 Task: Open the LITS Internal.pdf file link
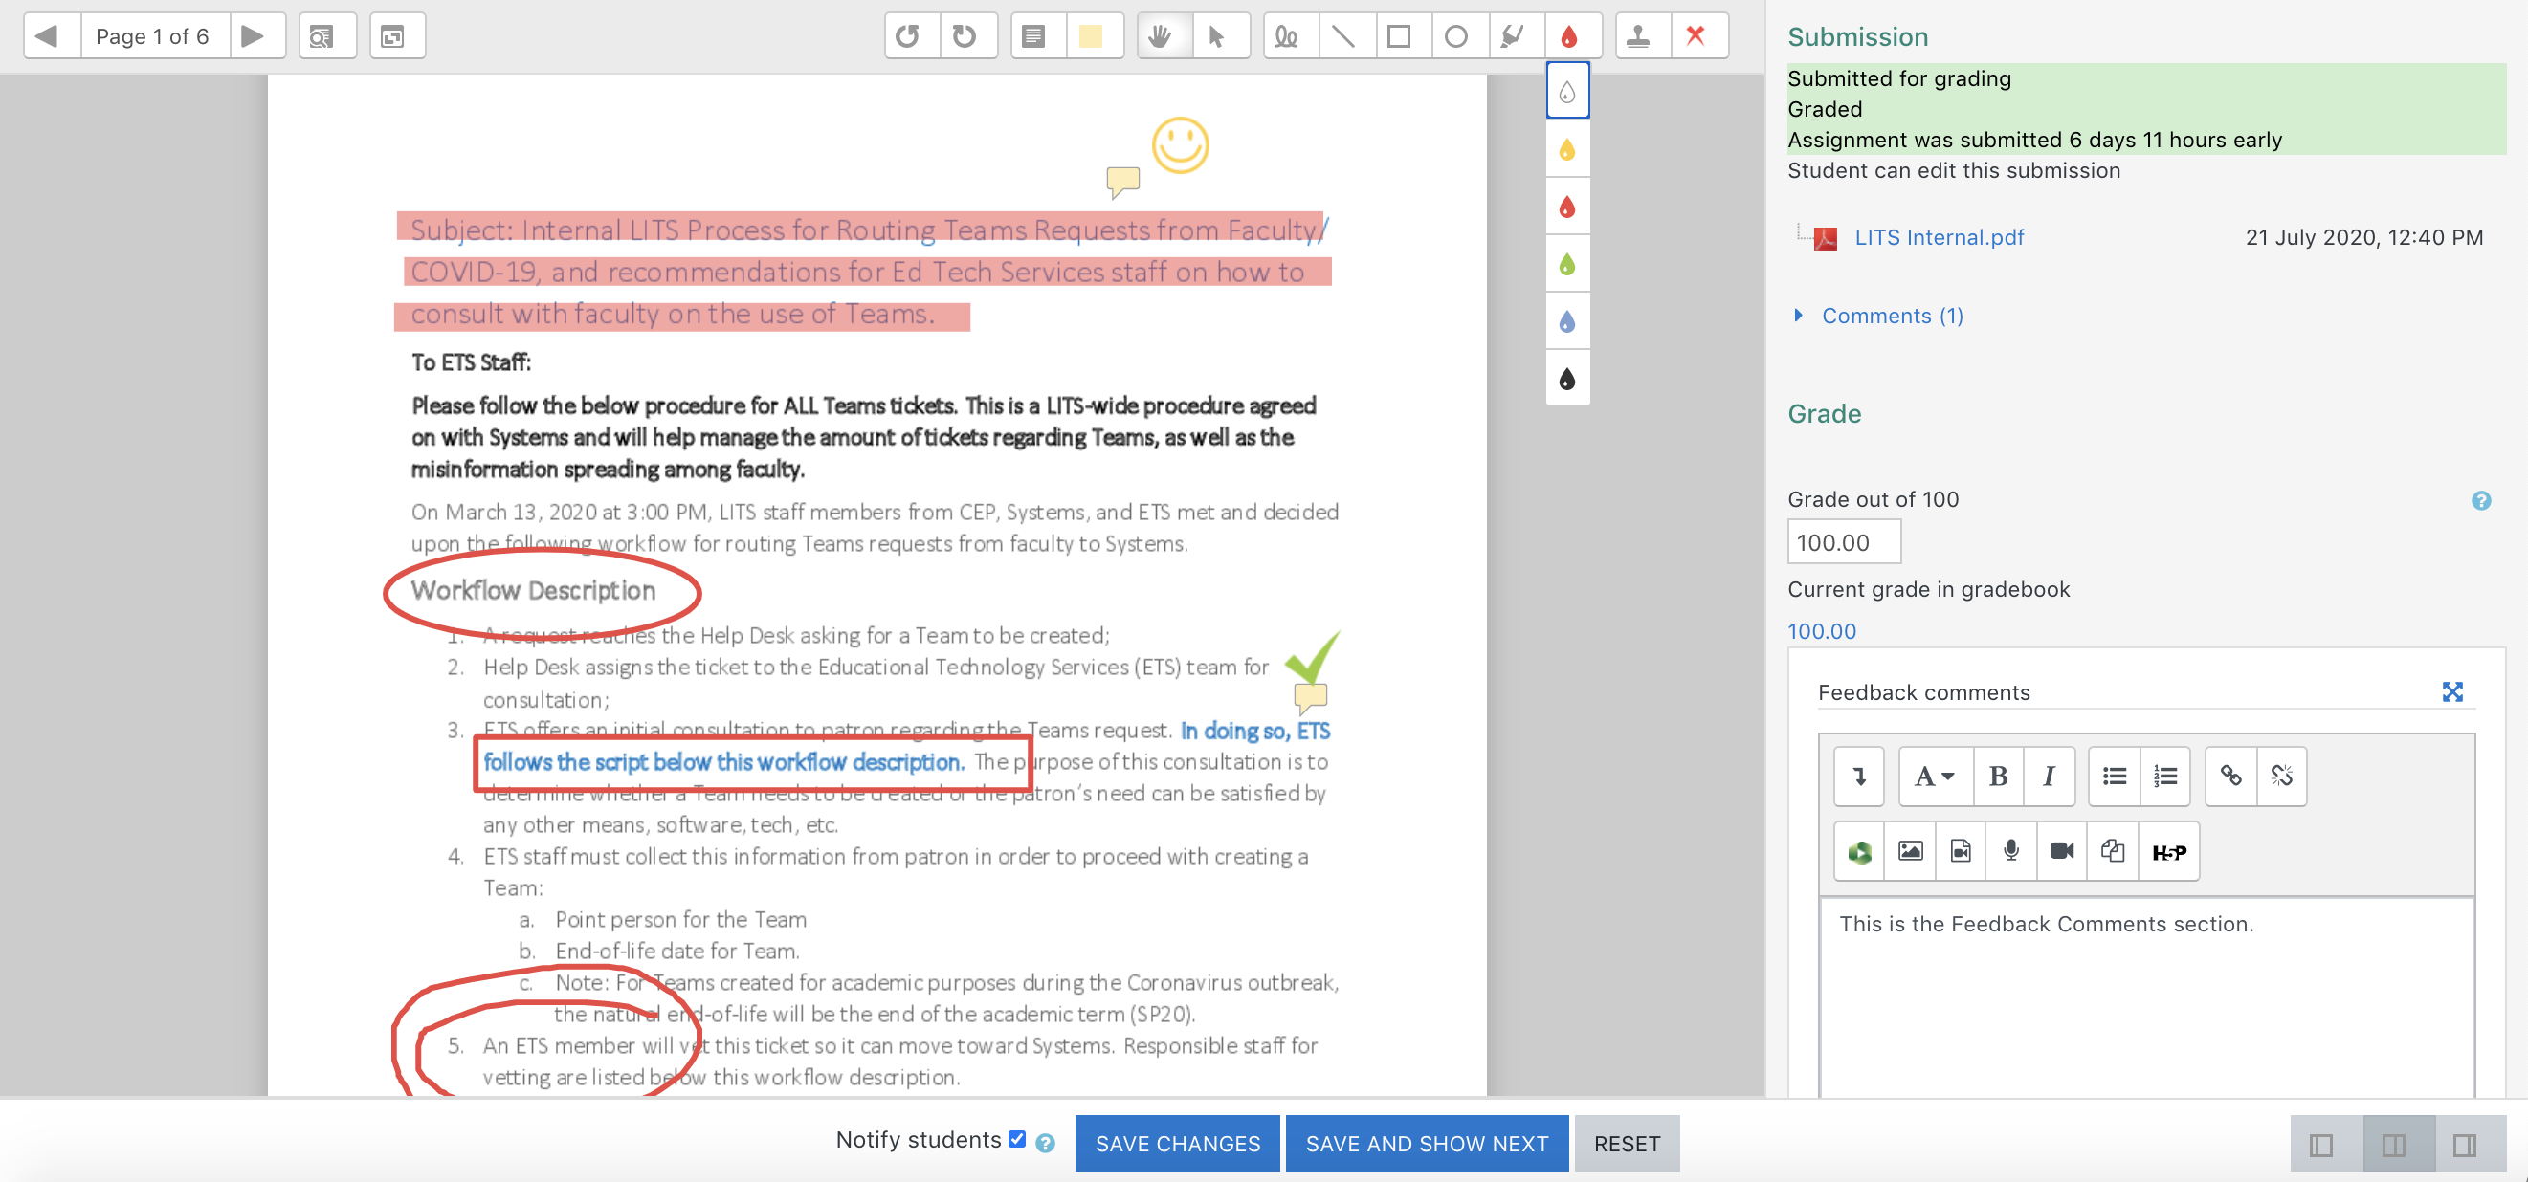coord(1939,237)
